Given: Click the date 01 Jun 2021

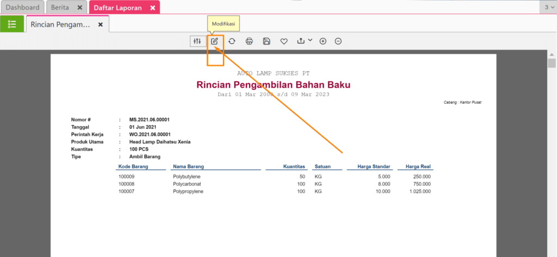Looking at the screenshot, I should coord(143,127).
